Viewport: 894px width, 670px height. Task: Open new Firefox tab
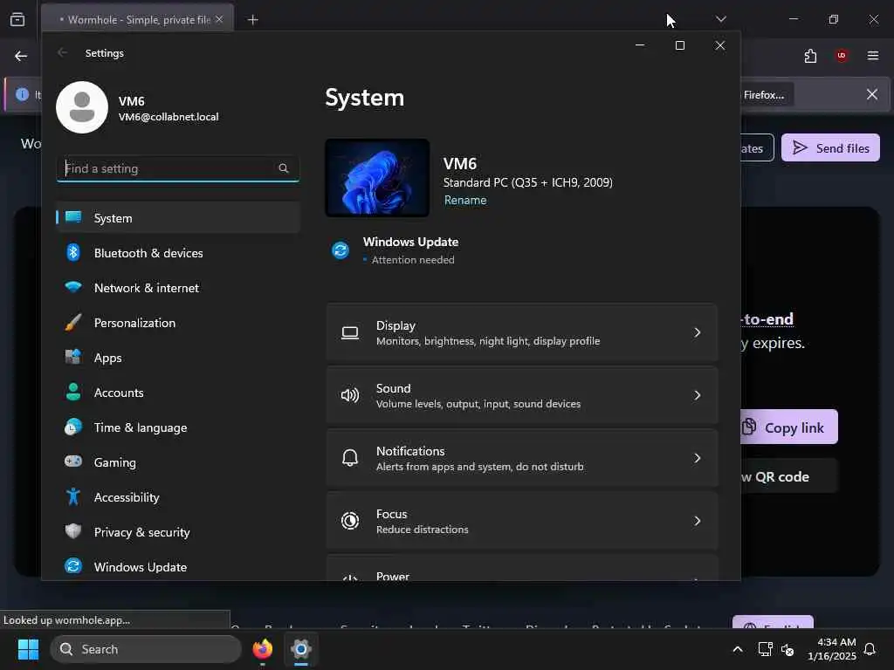252,20
